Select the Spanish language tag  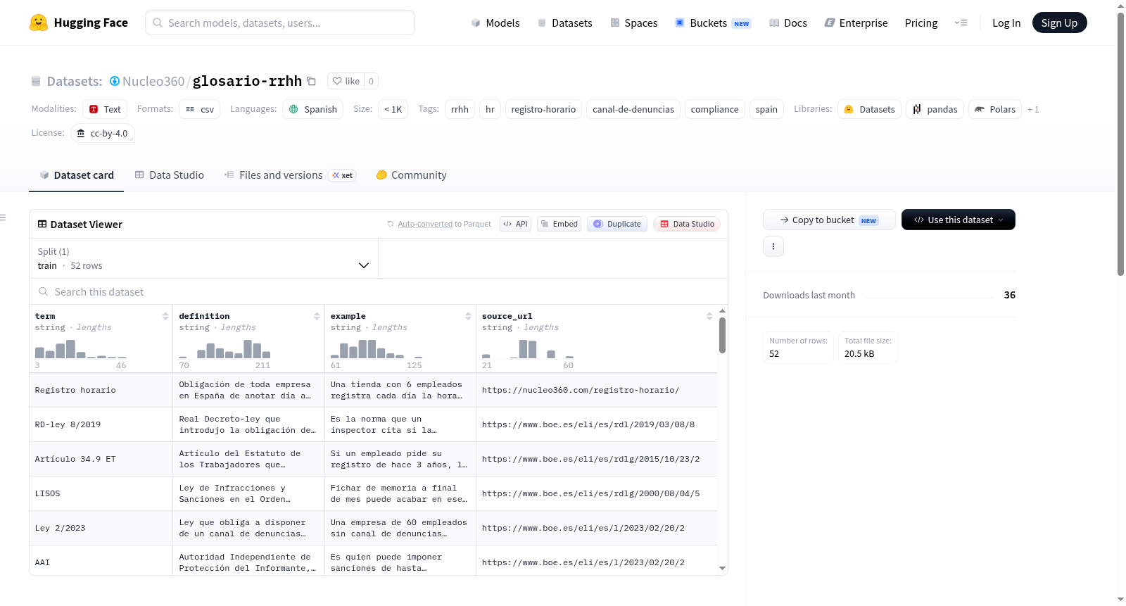click(312, 109)
